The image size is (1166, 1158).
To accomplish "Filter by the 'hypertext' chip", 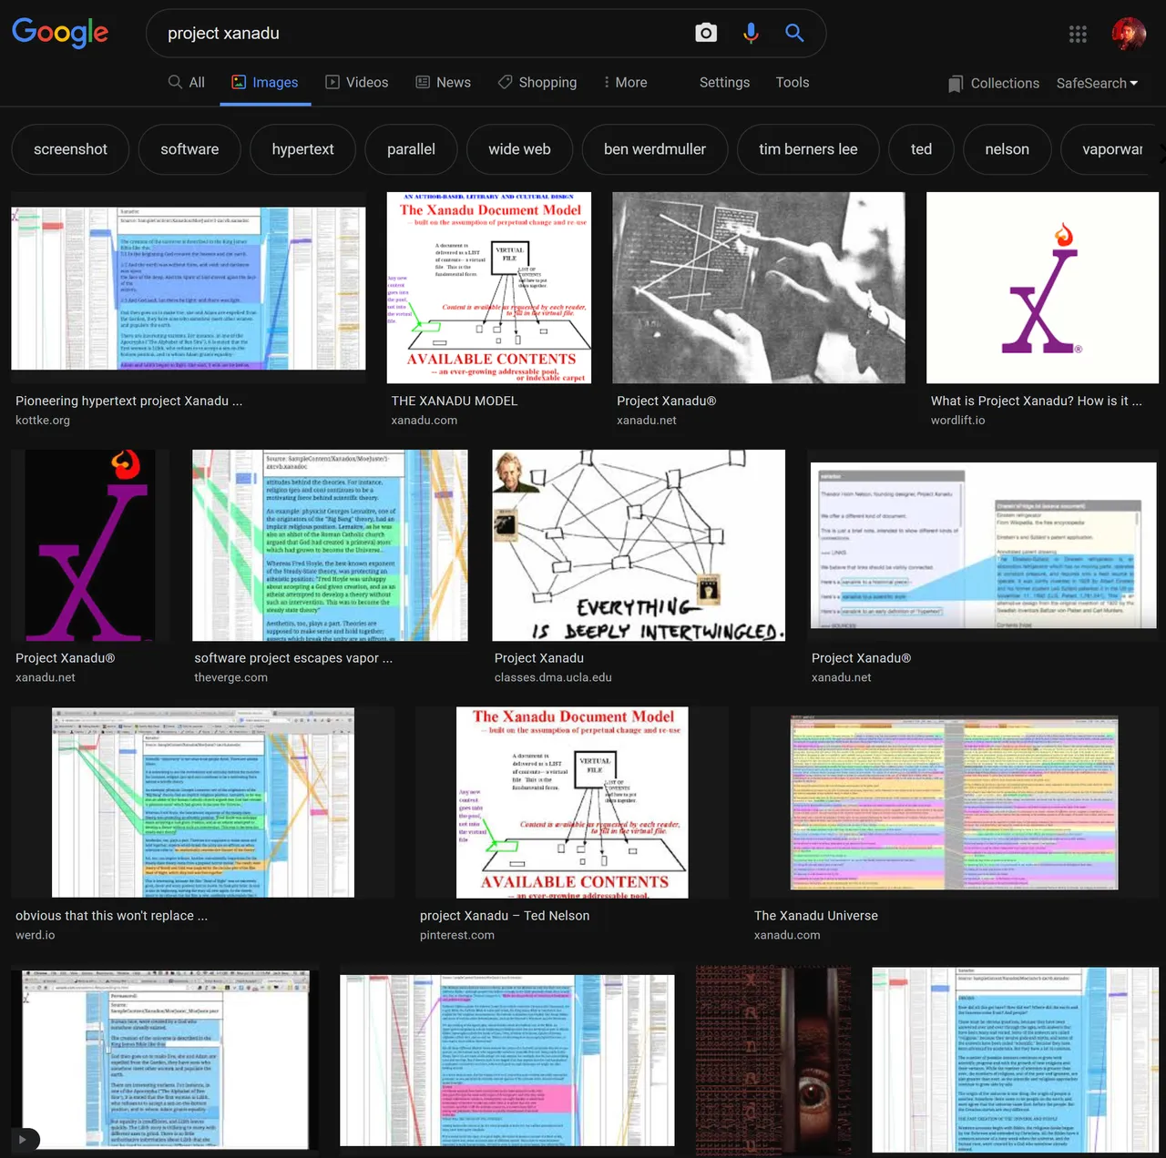I will coord(302,149).
